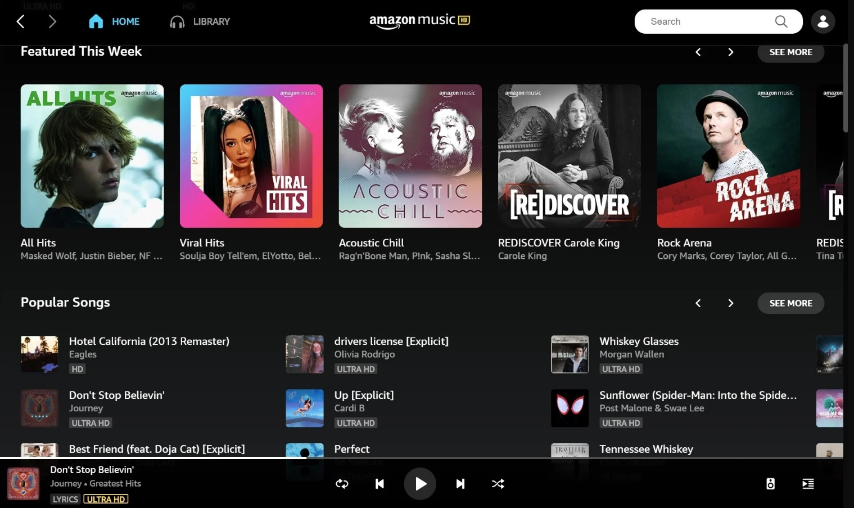Open the user profile icon

823,21
